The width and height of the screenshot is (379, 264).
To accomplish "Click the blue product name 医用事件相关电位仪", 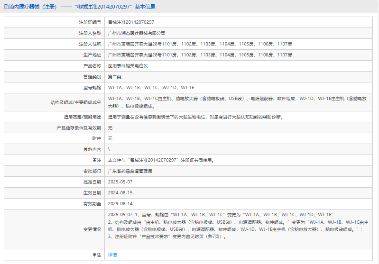I will pos(128,66).
